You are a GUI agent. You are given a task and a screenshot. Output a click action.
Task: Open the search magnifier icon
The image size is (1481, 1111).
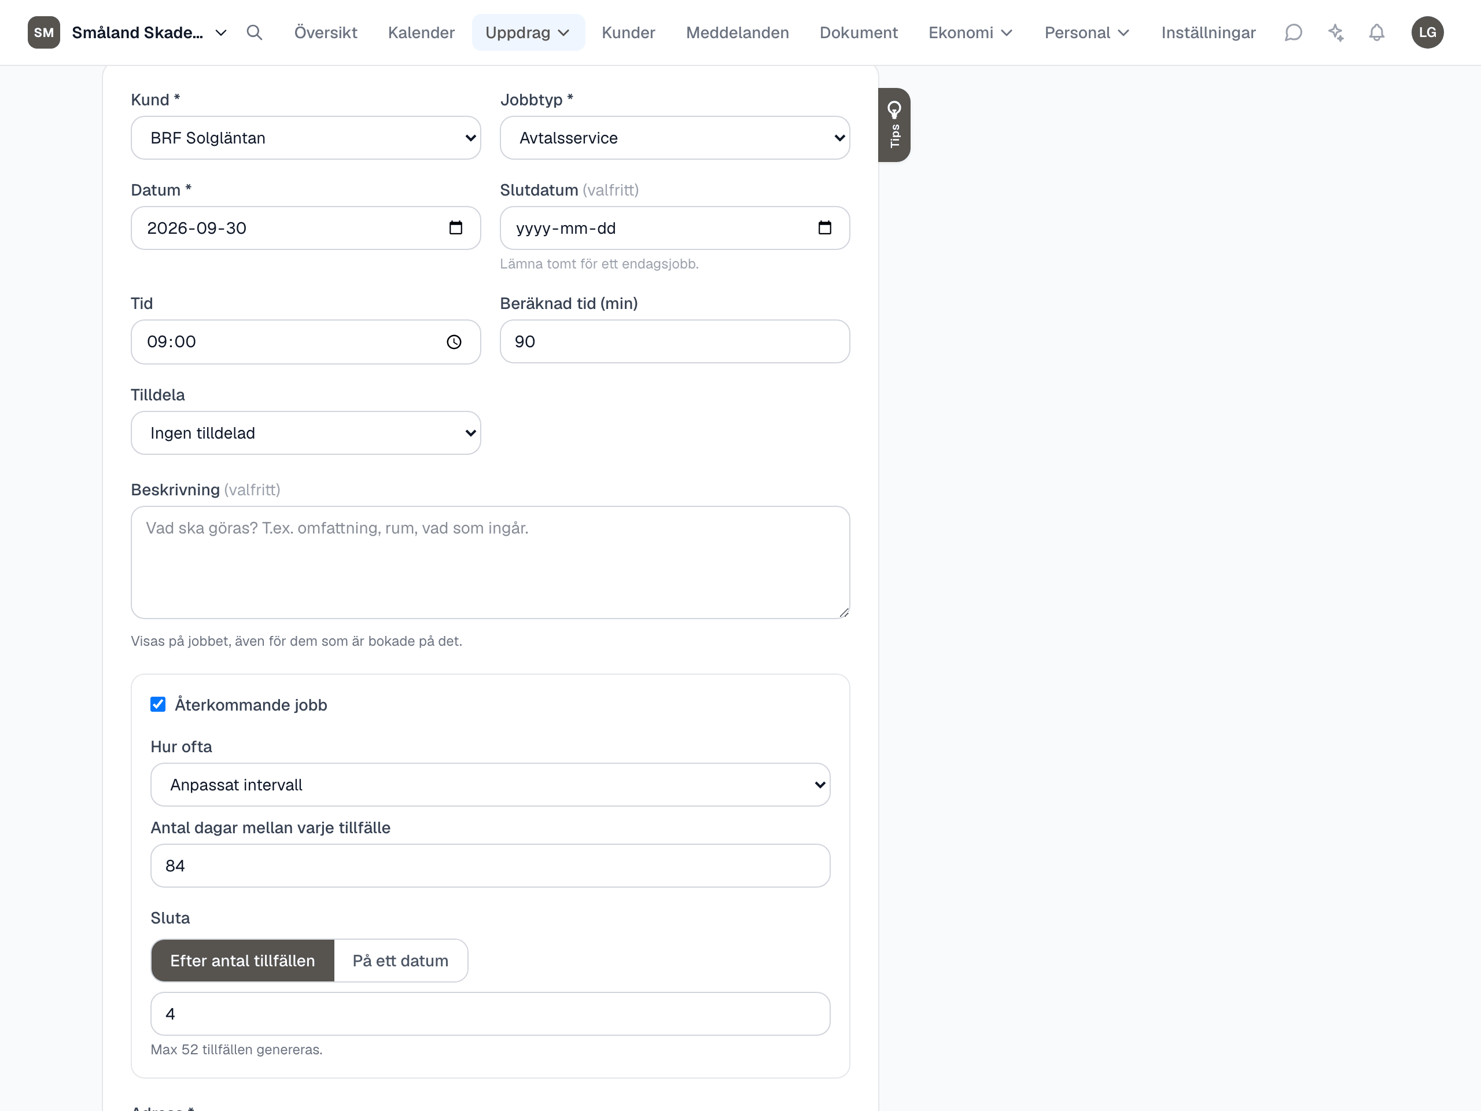pos(254,32)
